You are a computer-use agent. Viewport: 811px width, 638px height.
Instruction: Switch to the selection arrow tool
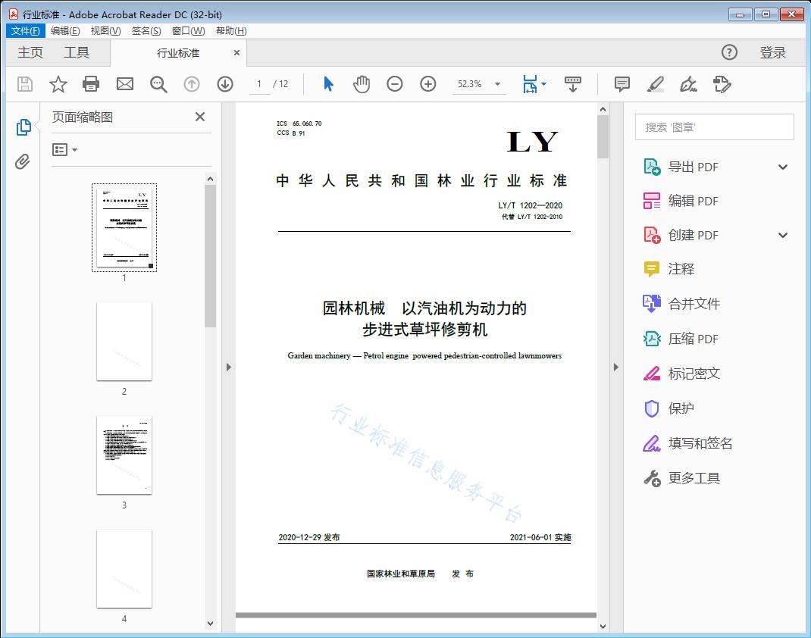(x=328, y=84)
